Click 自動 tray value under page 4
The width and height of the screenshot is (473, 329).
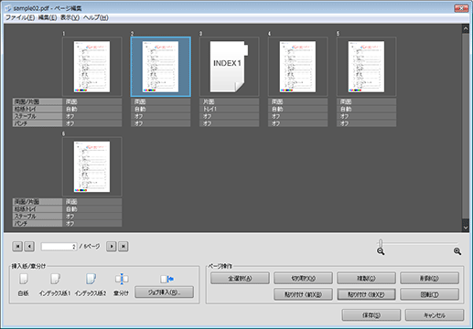coord(297,109)
